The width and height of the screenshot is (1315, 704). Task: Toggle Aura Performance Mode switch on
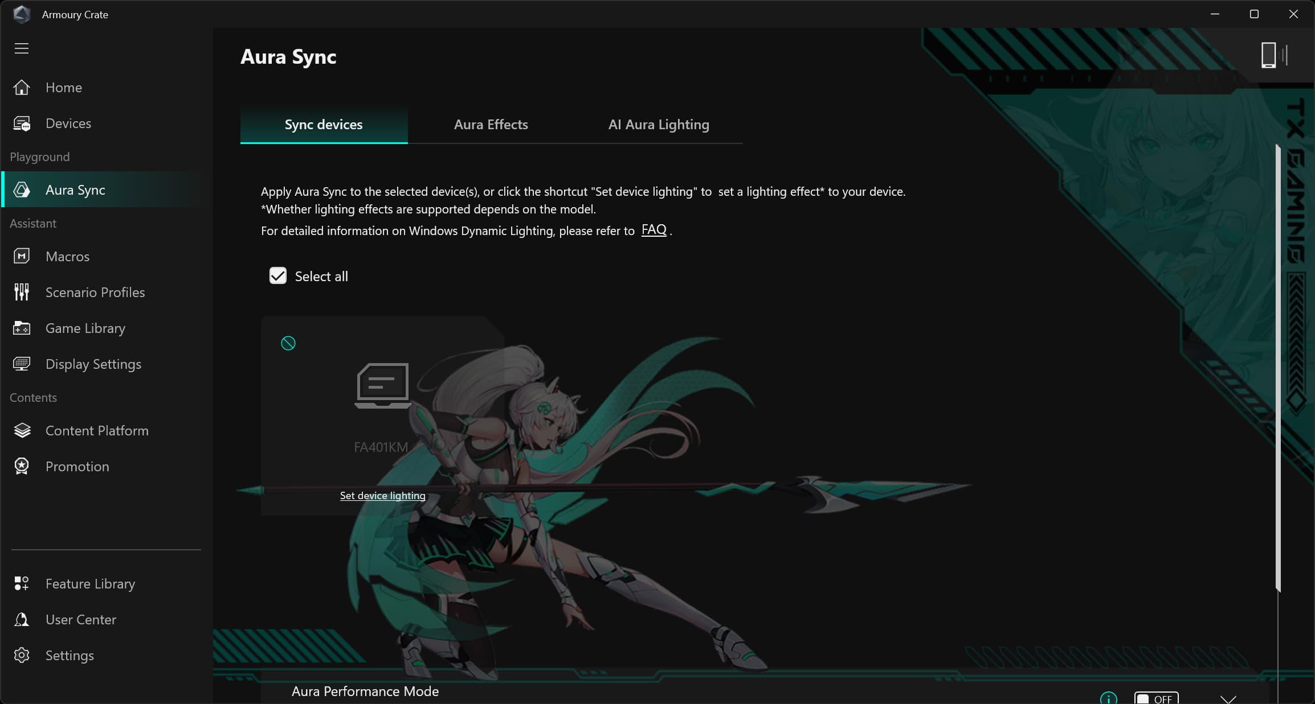(x=1155, y=698)
